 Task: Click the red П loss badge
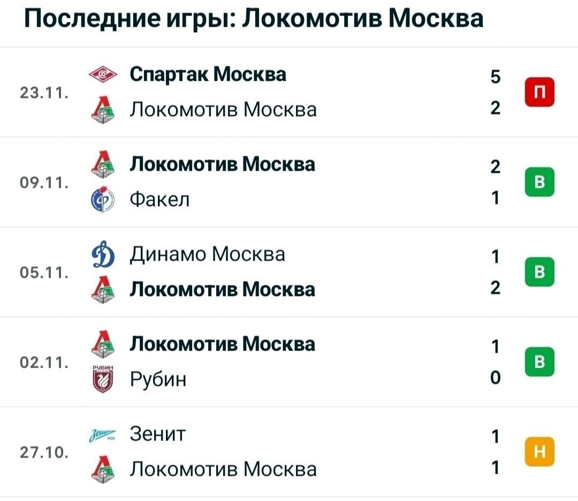point(539,92)
